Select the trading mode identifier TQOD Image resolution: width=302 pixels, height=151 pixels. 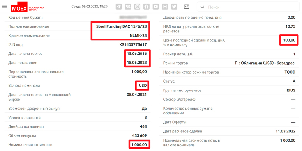[x=290, y=72]
